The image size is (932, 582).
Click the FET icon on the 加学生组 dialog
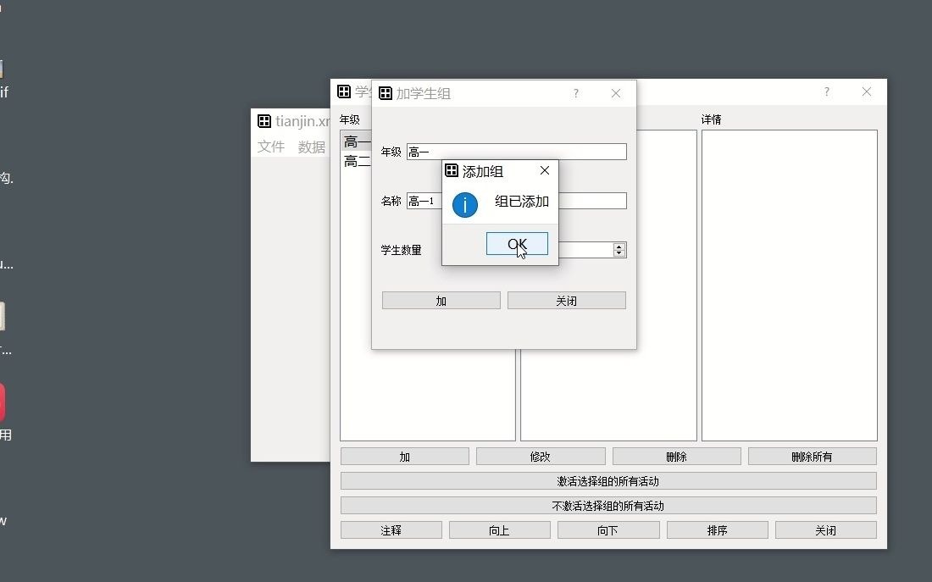[387, 93]
